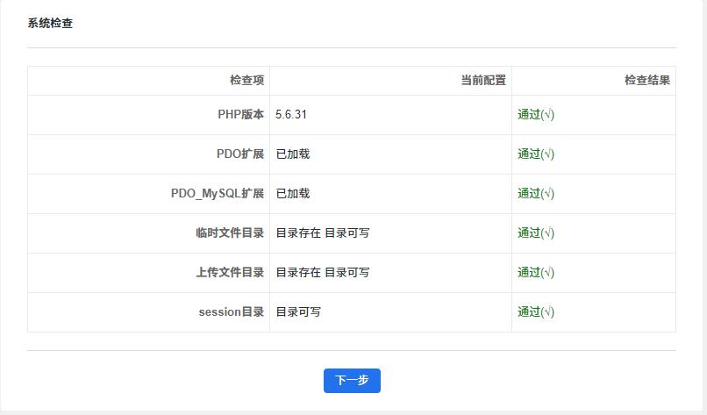
Task: Click the PHP版本 row label
Action: click(x=240, y=115)
